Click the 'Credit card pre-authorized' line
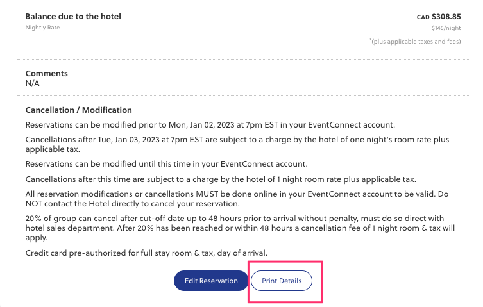Image resolution: width=483 pixels, height=307 pixels. click(x=146, y=253)
